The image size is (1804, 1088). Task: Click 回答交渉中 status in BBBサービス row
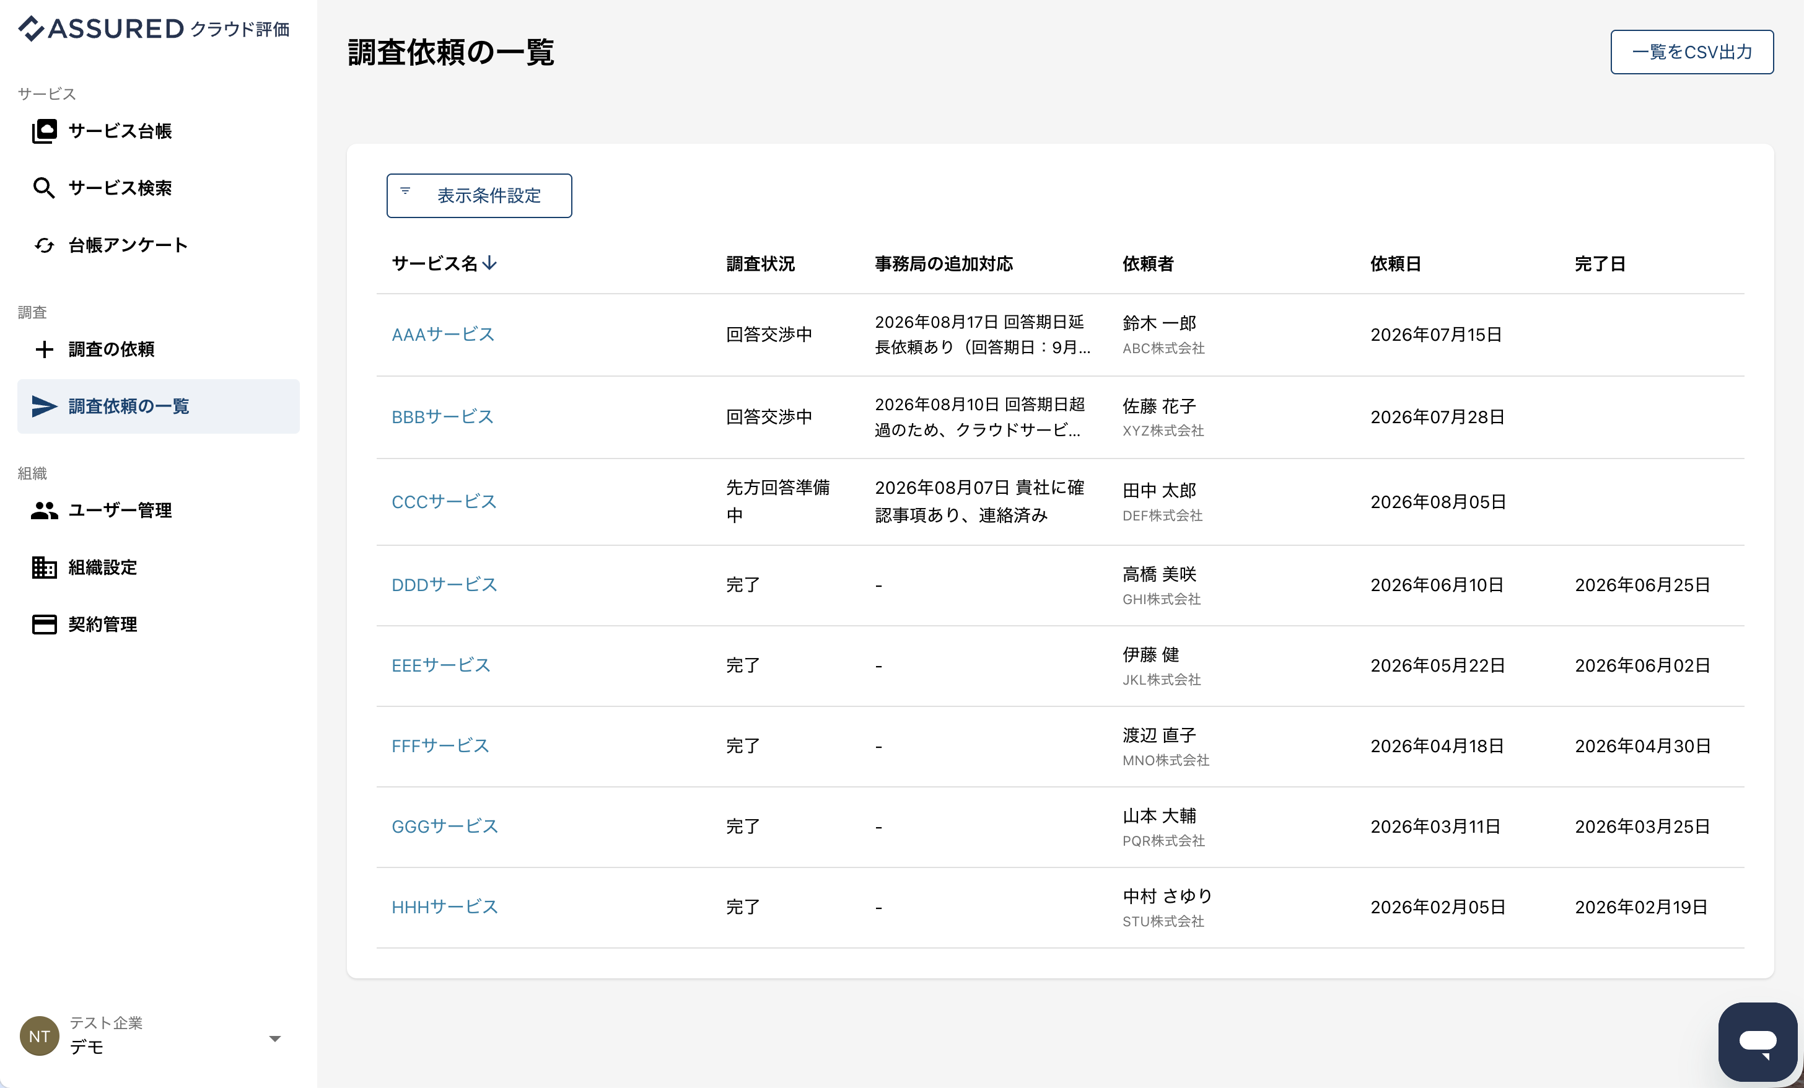coord(769,416)
